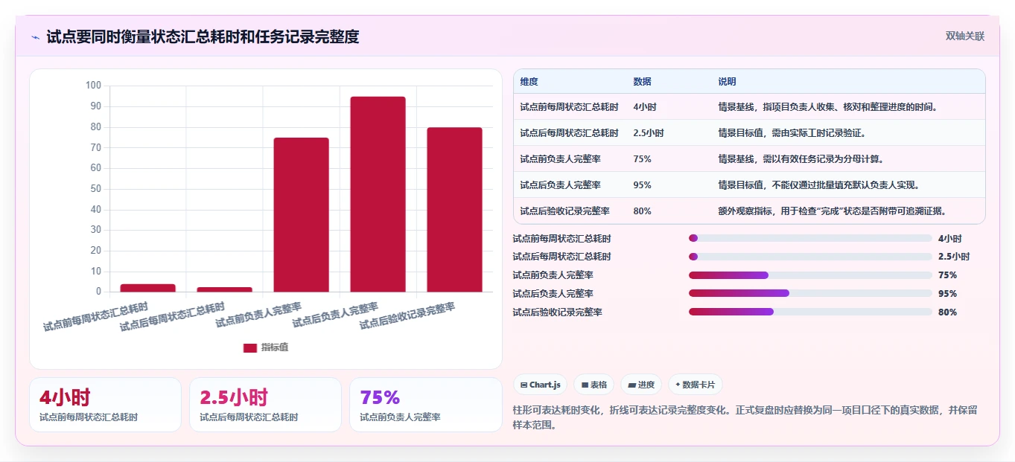Select the 75% data card
Screen dimensions: 1015x462
click(425, 405)
